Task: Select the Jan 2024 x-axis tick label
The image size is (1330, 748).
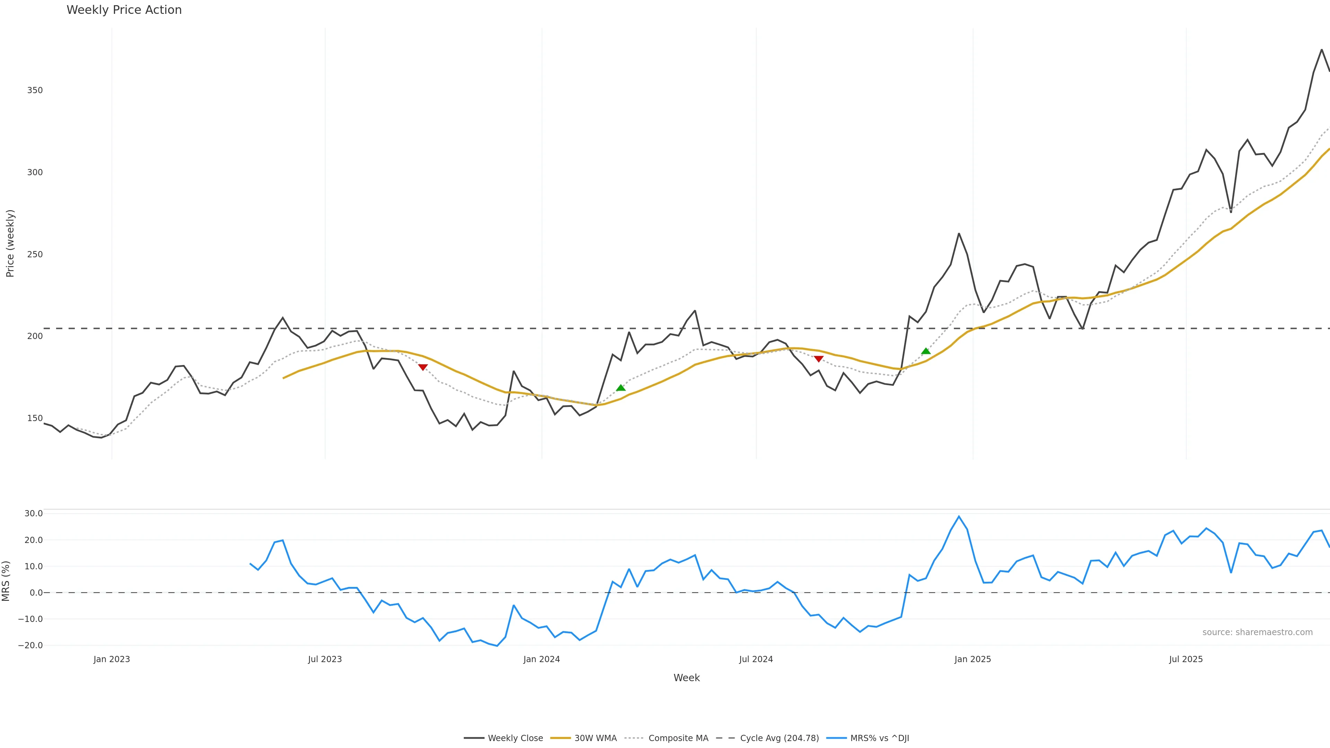Action: [541, 659]
